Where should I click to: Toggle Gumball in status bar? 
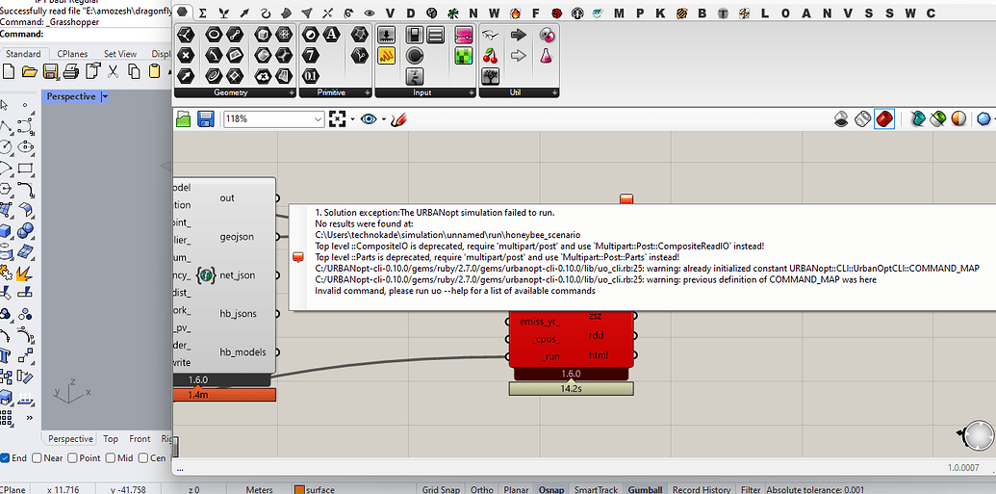pyautogui.click(x=646, y=489)
